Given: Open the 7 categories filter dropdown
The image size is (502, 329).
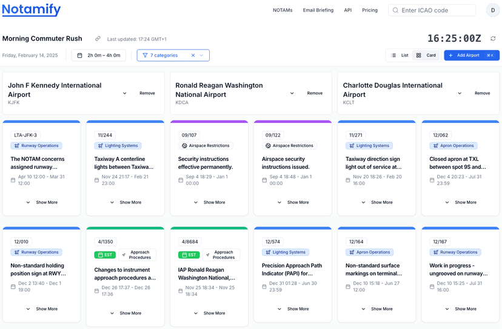Looking at the screenshot, I should coord(202,56).
